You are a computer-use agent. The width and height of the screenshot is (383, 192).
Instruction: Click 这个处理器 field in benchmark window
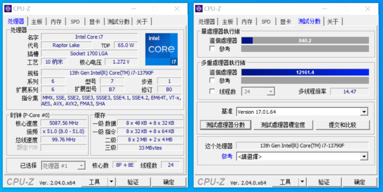coord(302,146)
